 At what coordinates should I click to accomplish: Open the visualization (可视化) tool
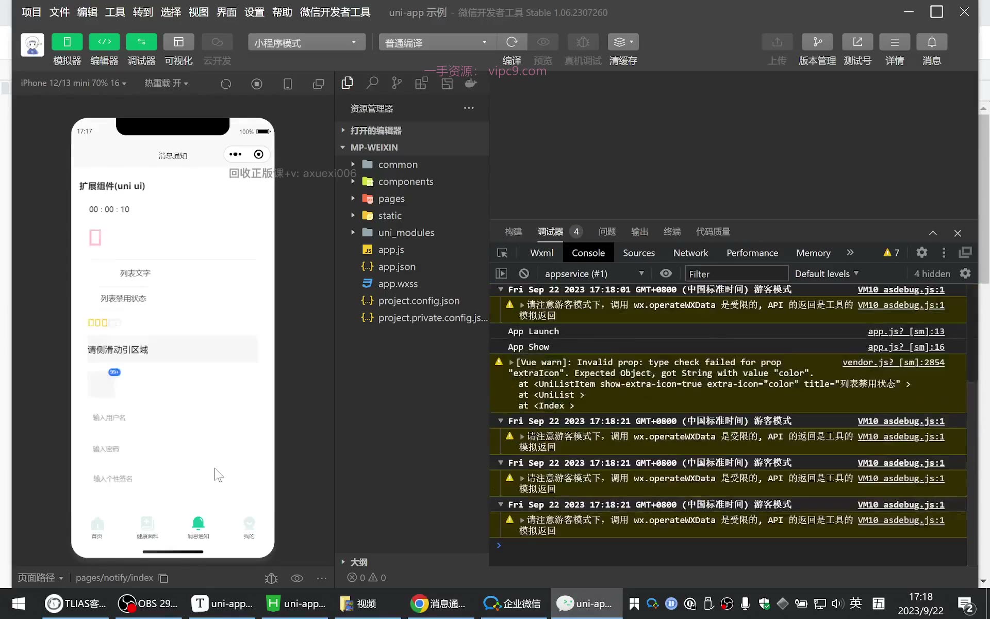(178, 42)
